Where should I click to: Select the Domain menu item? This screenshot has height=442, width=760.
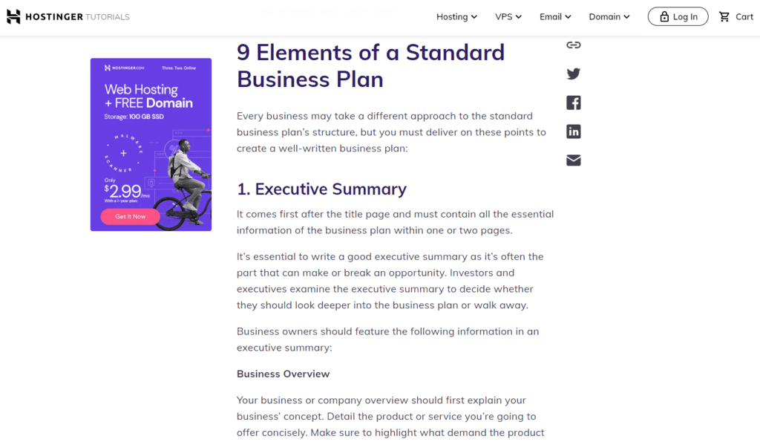pos(605,16)
